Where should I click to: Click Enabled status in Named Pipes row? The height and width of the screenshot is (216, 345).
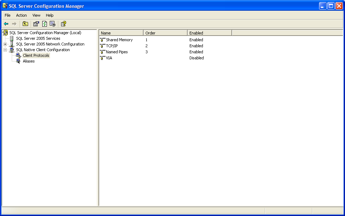pyautogui.click(x=196, y=52)
